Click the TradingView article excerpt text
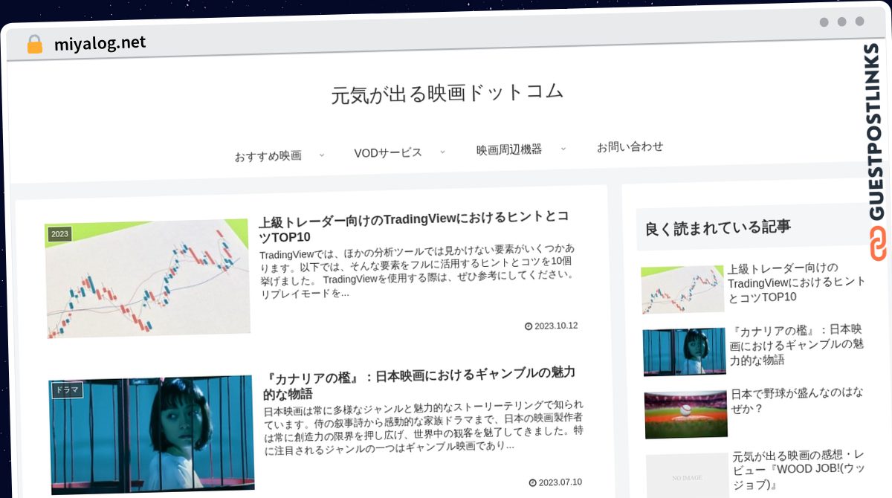The image size is (892, 498). click(x=417, y=270)
